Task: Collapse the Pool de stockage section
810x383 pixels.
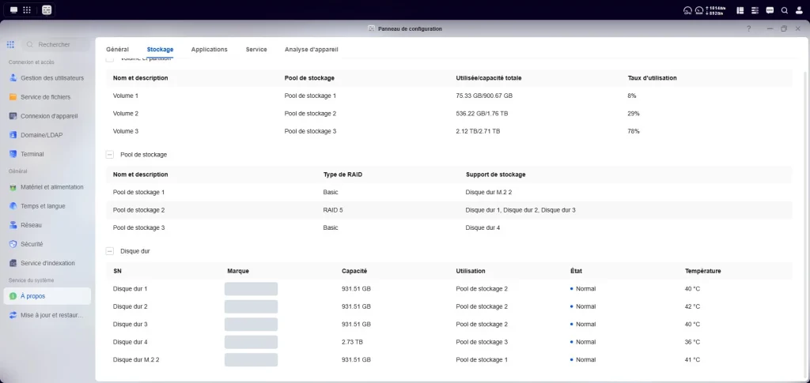Action: point(109,154)
